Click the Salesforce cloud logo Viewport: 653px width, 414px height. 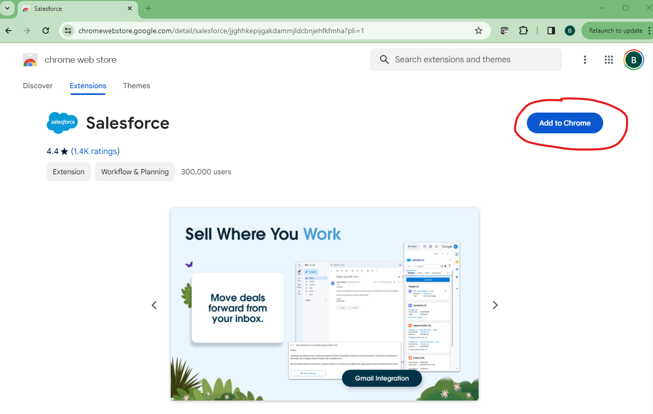point(62,123)
